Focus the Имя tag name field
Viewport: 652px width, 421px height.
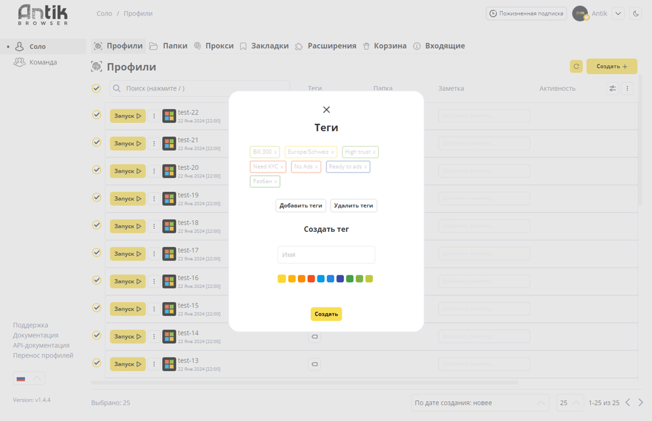click(326, 255)
